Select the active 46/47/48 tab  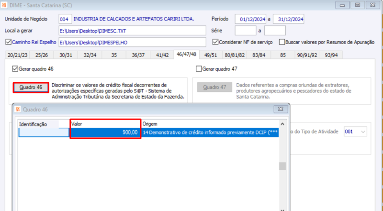point(186,54)
